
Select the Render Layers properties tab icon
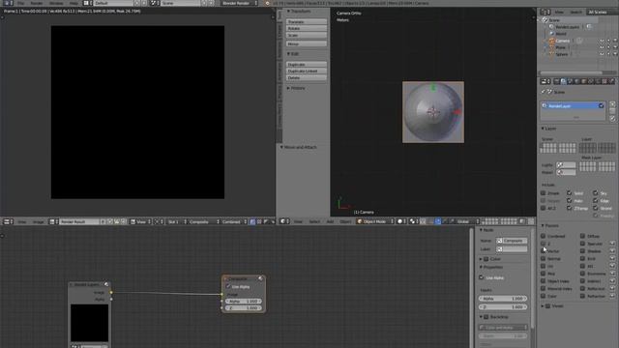coord(563,81)
